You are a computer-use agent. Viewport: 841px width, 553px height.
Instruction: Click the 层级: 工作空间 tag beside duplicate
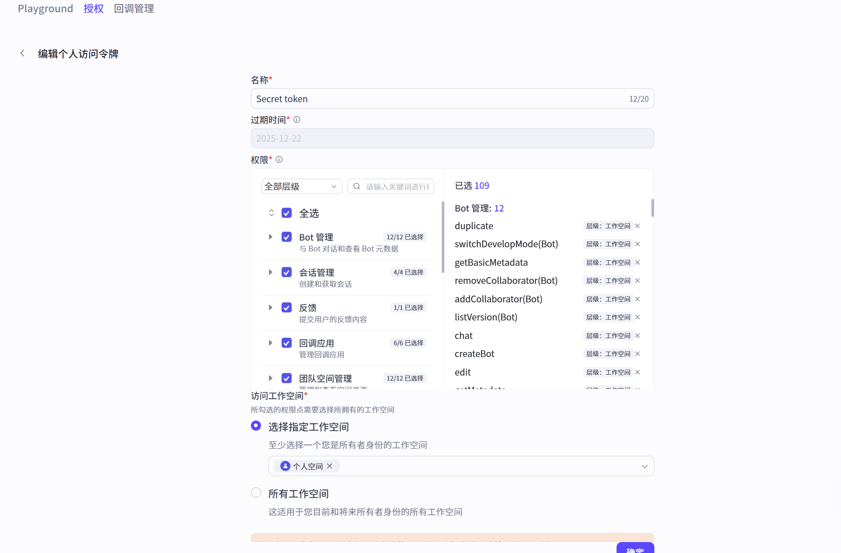[608, 226]
